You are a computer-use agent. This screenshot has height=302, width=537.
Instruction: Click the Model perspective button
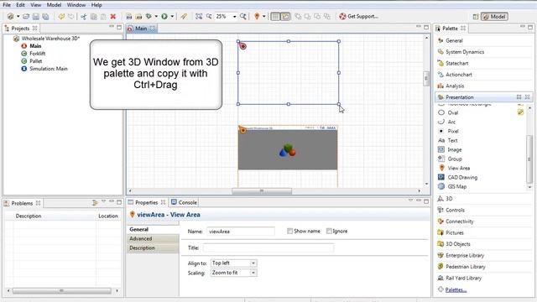[494, 17]
